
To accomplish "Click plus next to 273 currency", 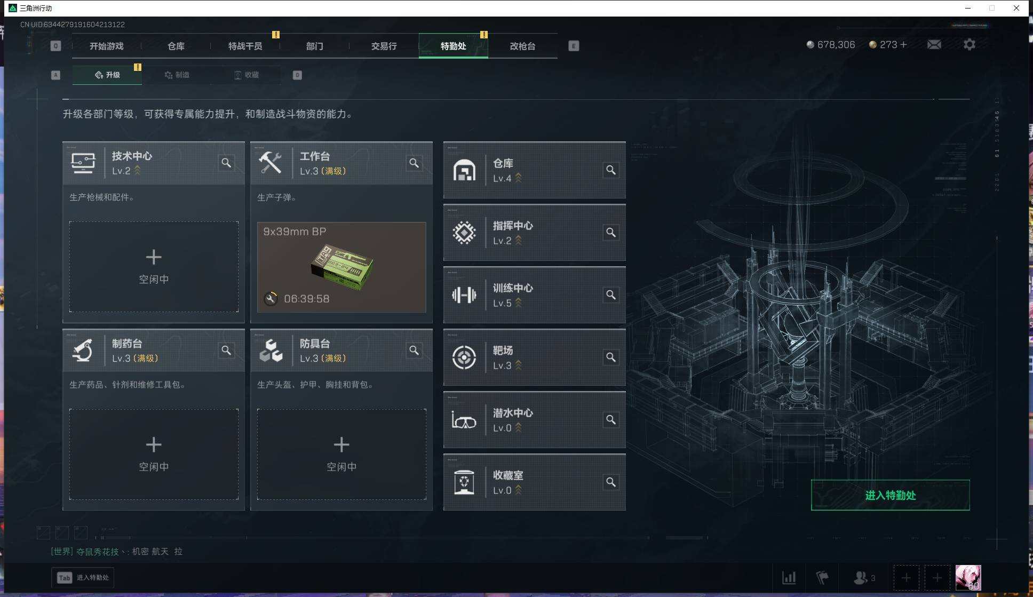I will (x=903, y=45).
